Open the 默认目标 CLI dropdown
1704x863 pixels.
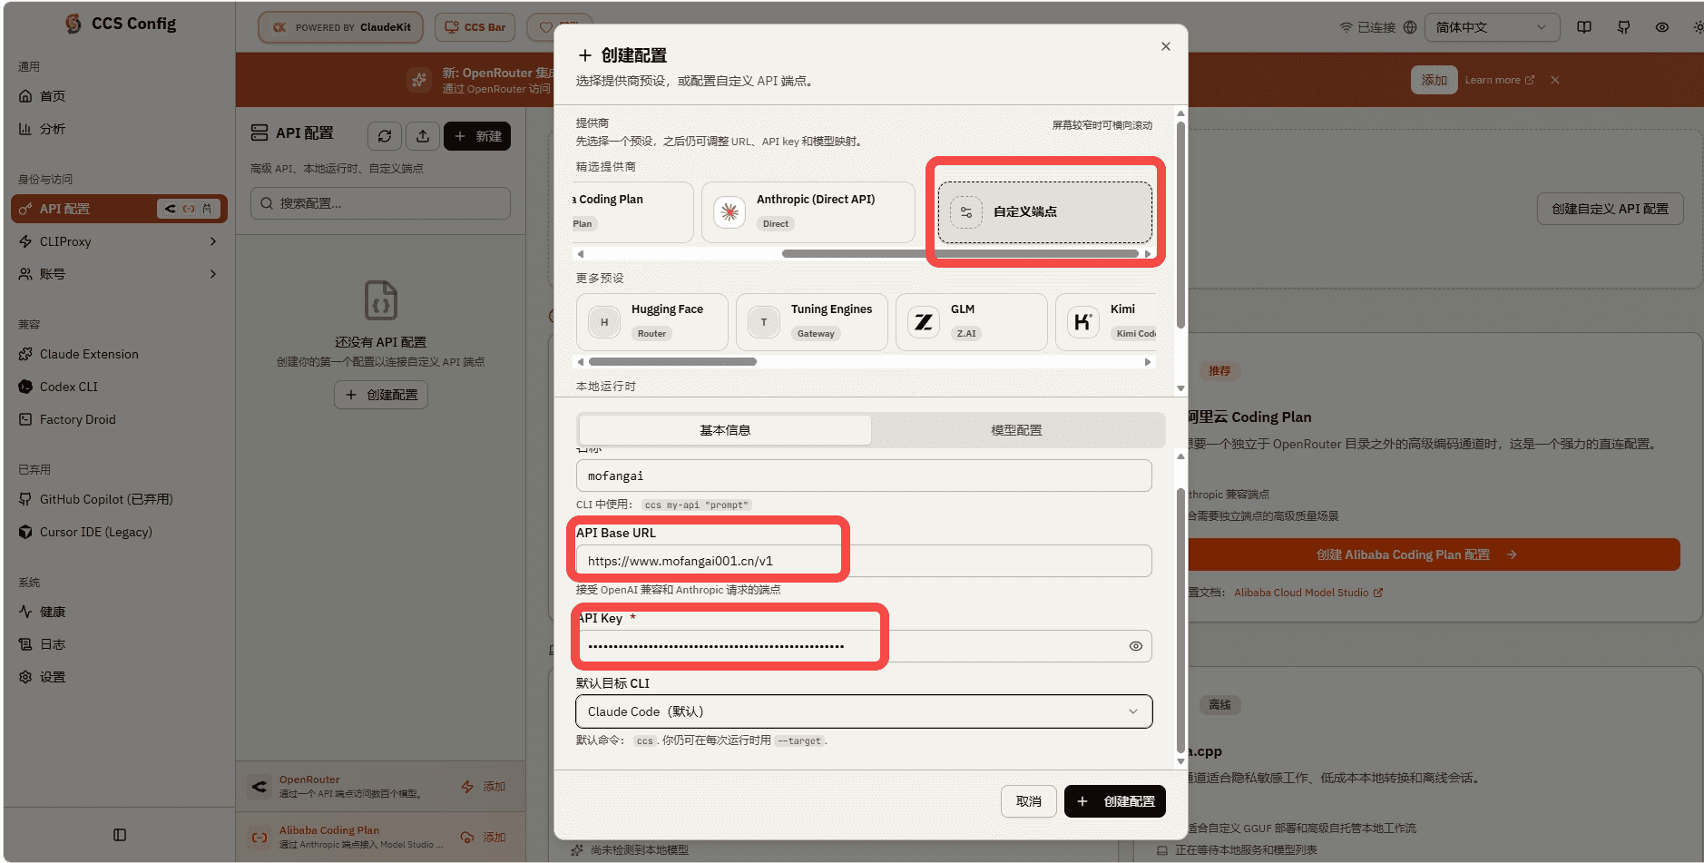(864, 711)
